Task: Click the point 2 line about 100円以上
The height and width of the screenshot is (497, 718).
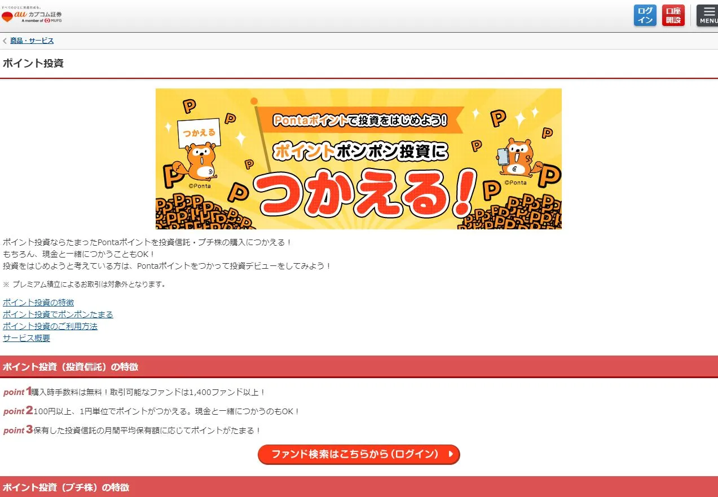Action: point(152,411)
